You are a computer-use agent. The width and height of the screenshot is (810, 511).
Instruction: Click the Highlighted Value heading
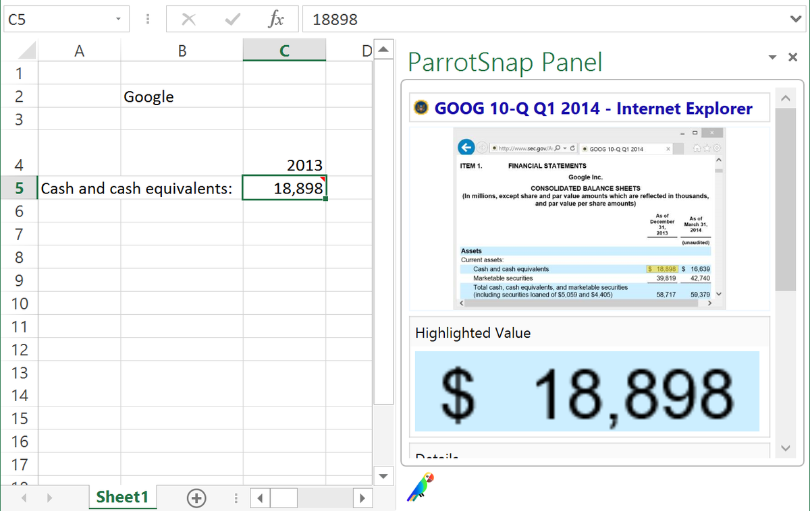pos(473,332)
